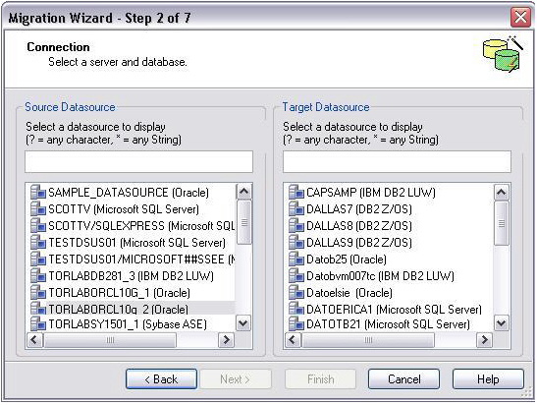Click the Datob25 Oracle server icon

point(296,259)
